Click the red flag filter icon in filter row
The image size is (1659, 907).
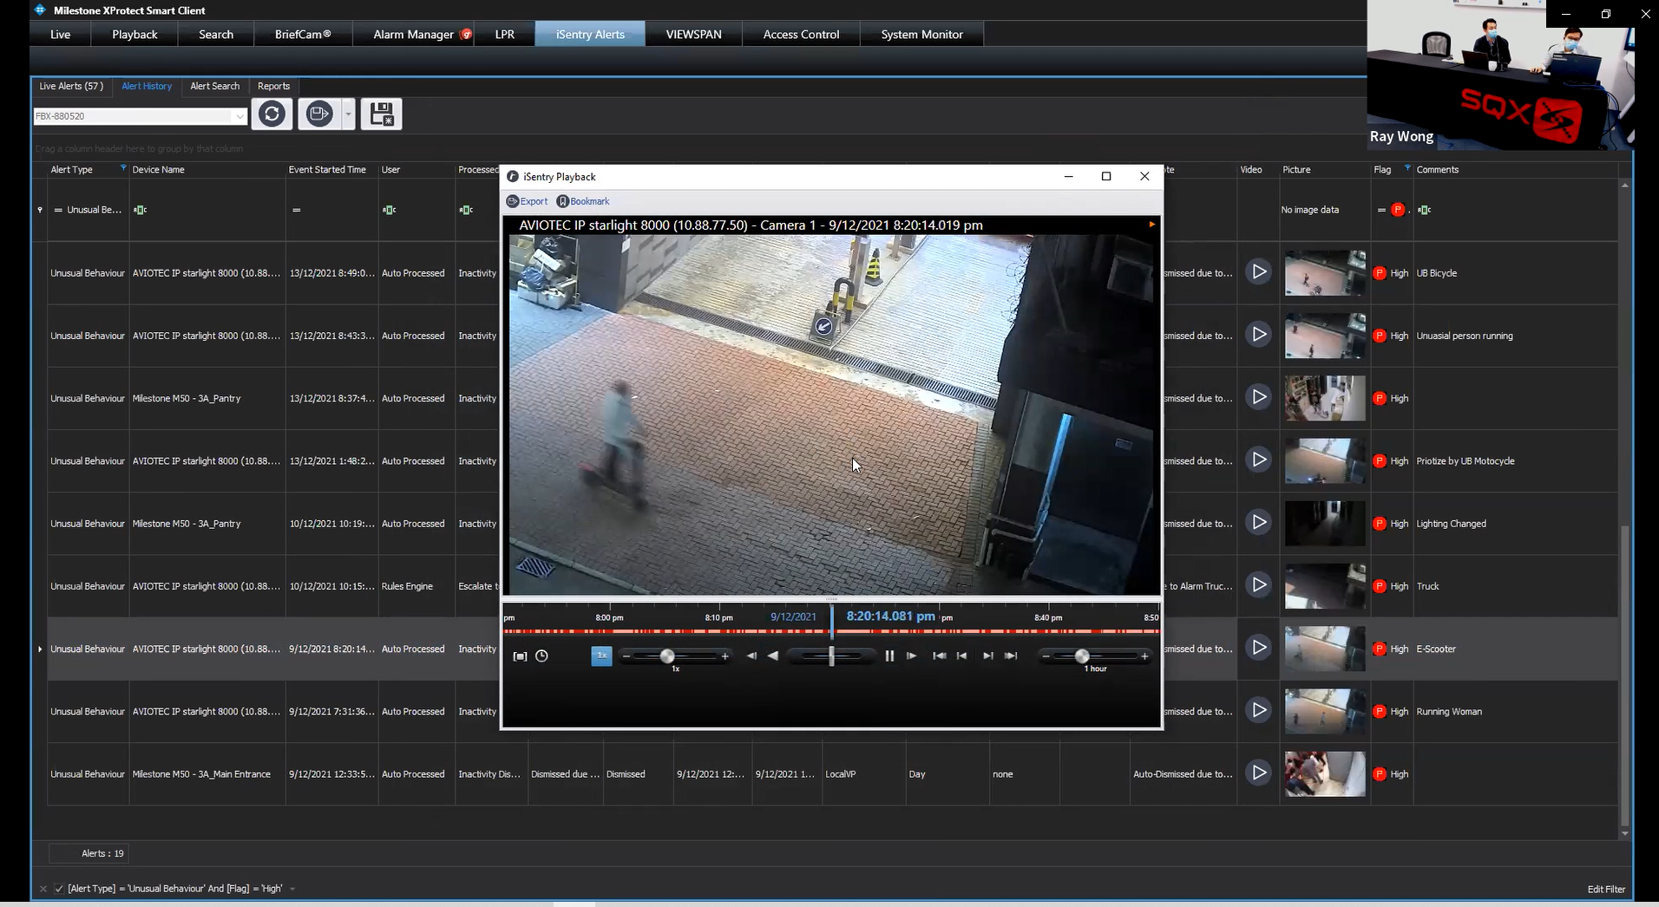click(1397, 210)
